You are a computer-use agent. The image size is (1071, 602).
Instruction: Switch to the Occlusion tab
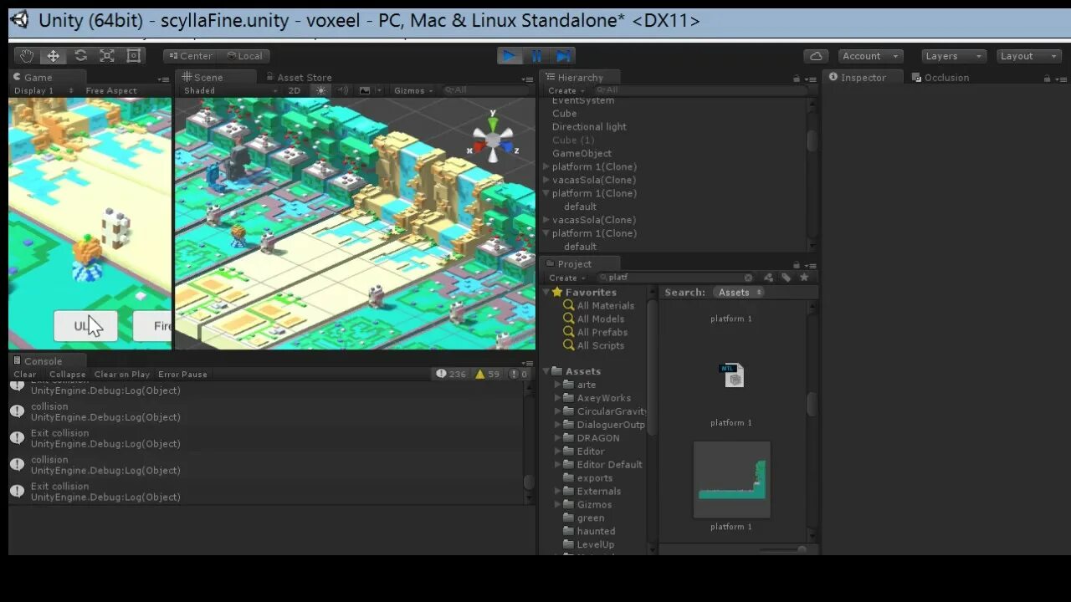point(940,77)
